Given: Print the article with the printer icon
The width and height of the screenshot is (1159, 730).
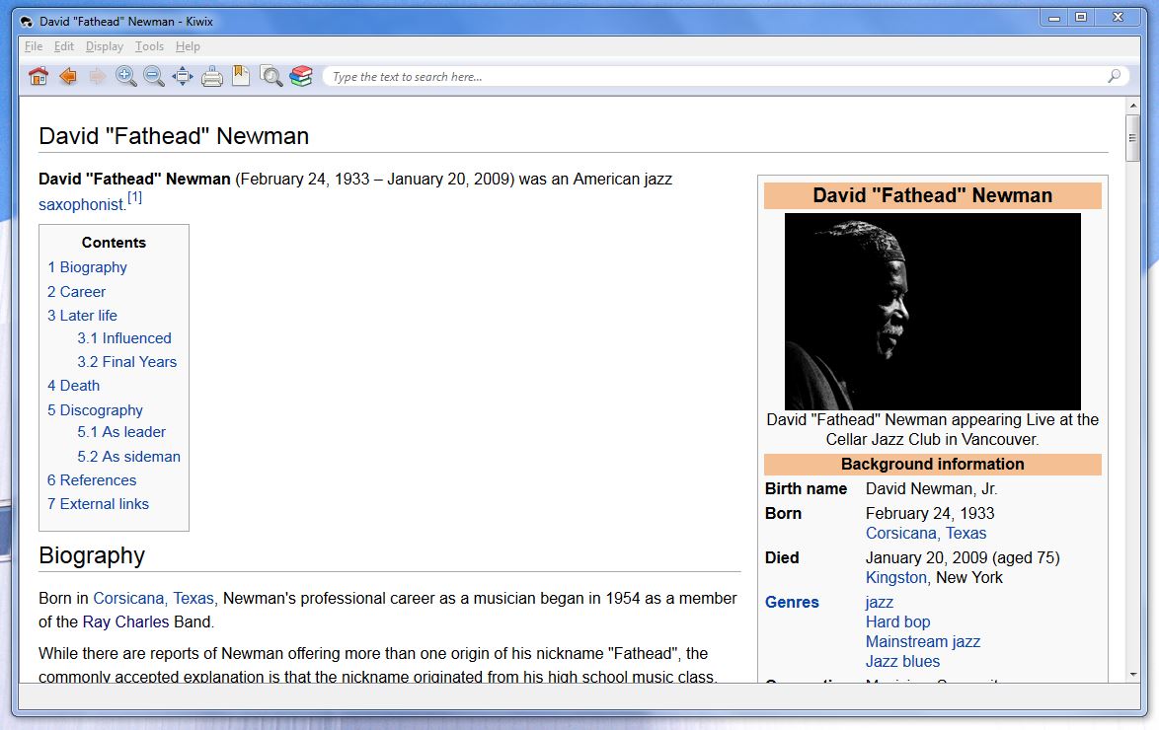Looking at the screenshot, I should (x=212, y=76).
